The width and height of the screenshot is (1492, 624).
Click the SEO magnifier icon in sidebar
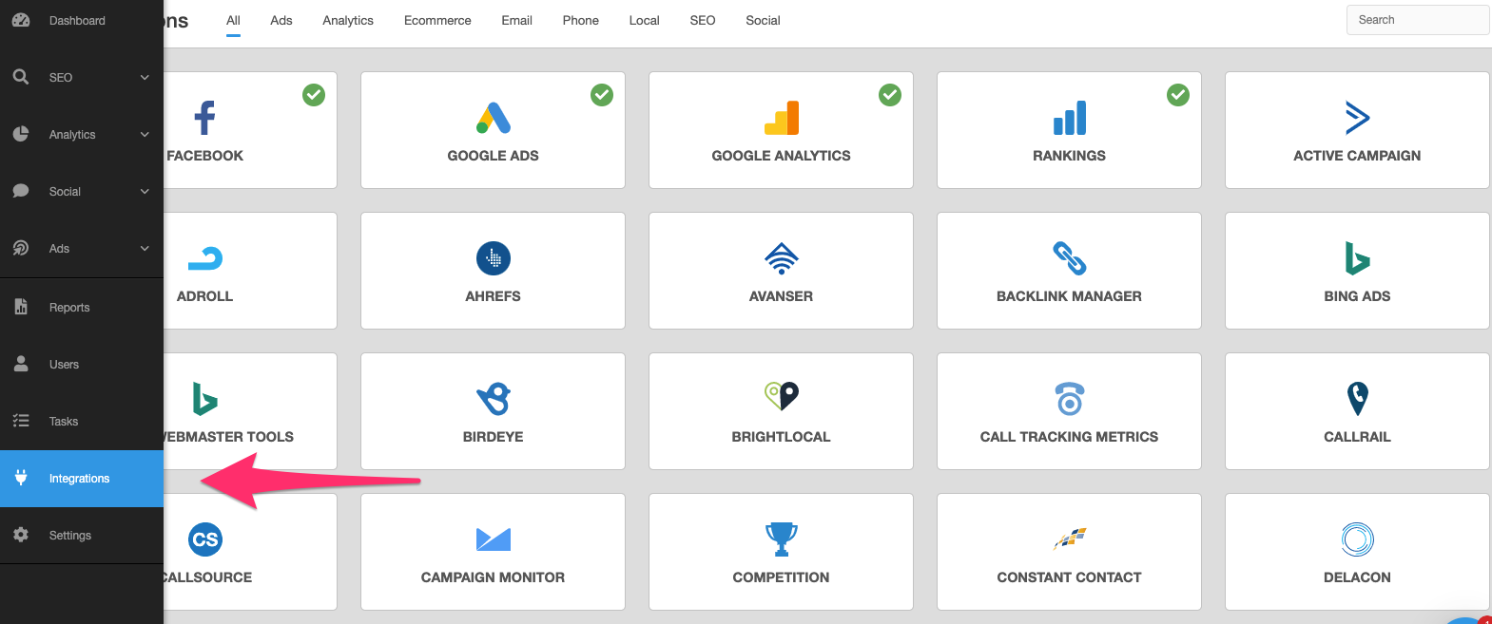[x=21, y=77]
